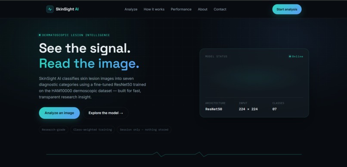Click the Start analysis button
Screen dimensions: 347x167
[x=287, y=9]
